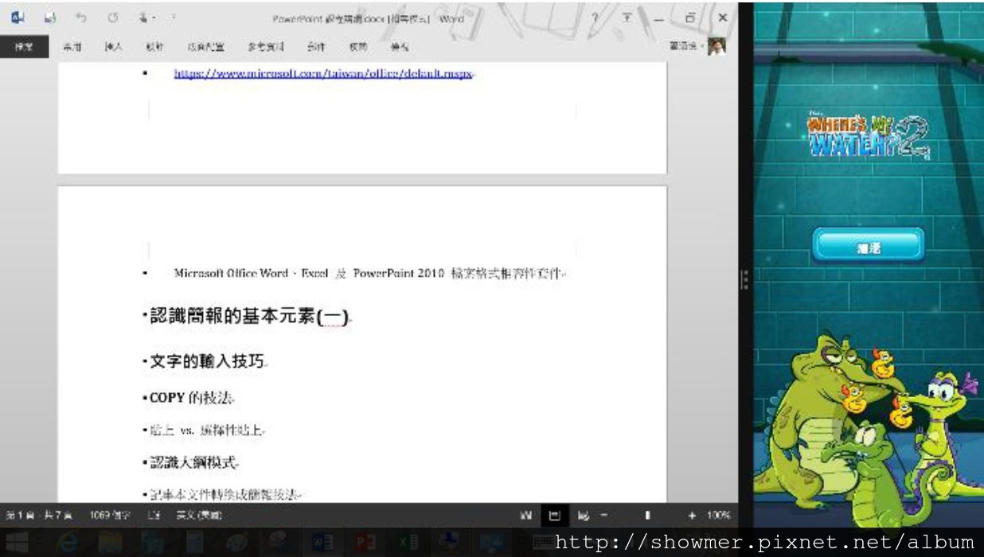Click the heading 認識大綱模式
Image resolution: width=984 pixels, height=557 pixels.
point(193,462)
